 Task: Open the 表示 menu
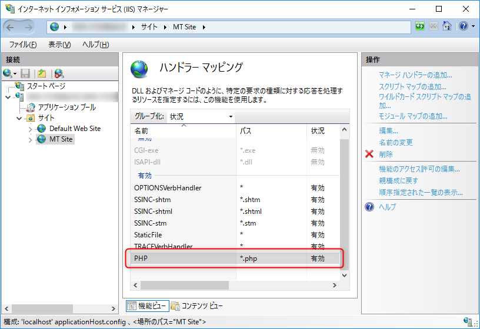pyautogui.click(x=59, y=45)
